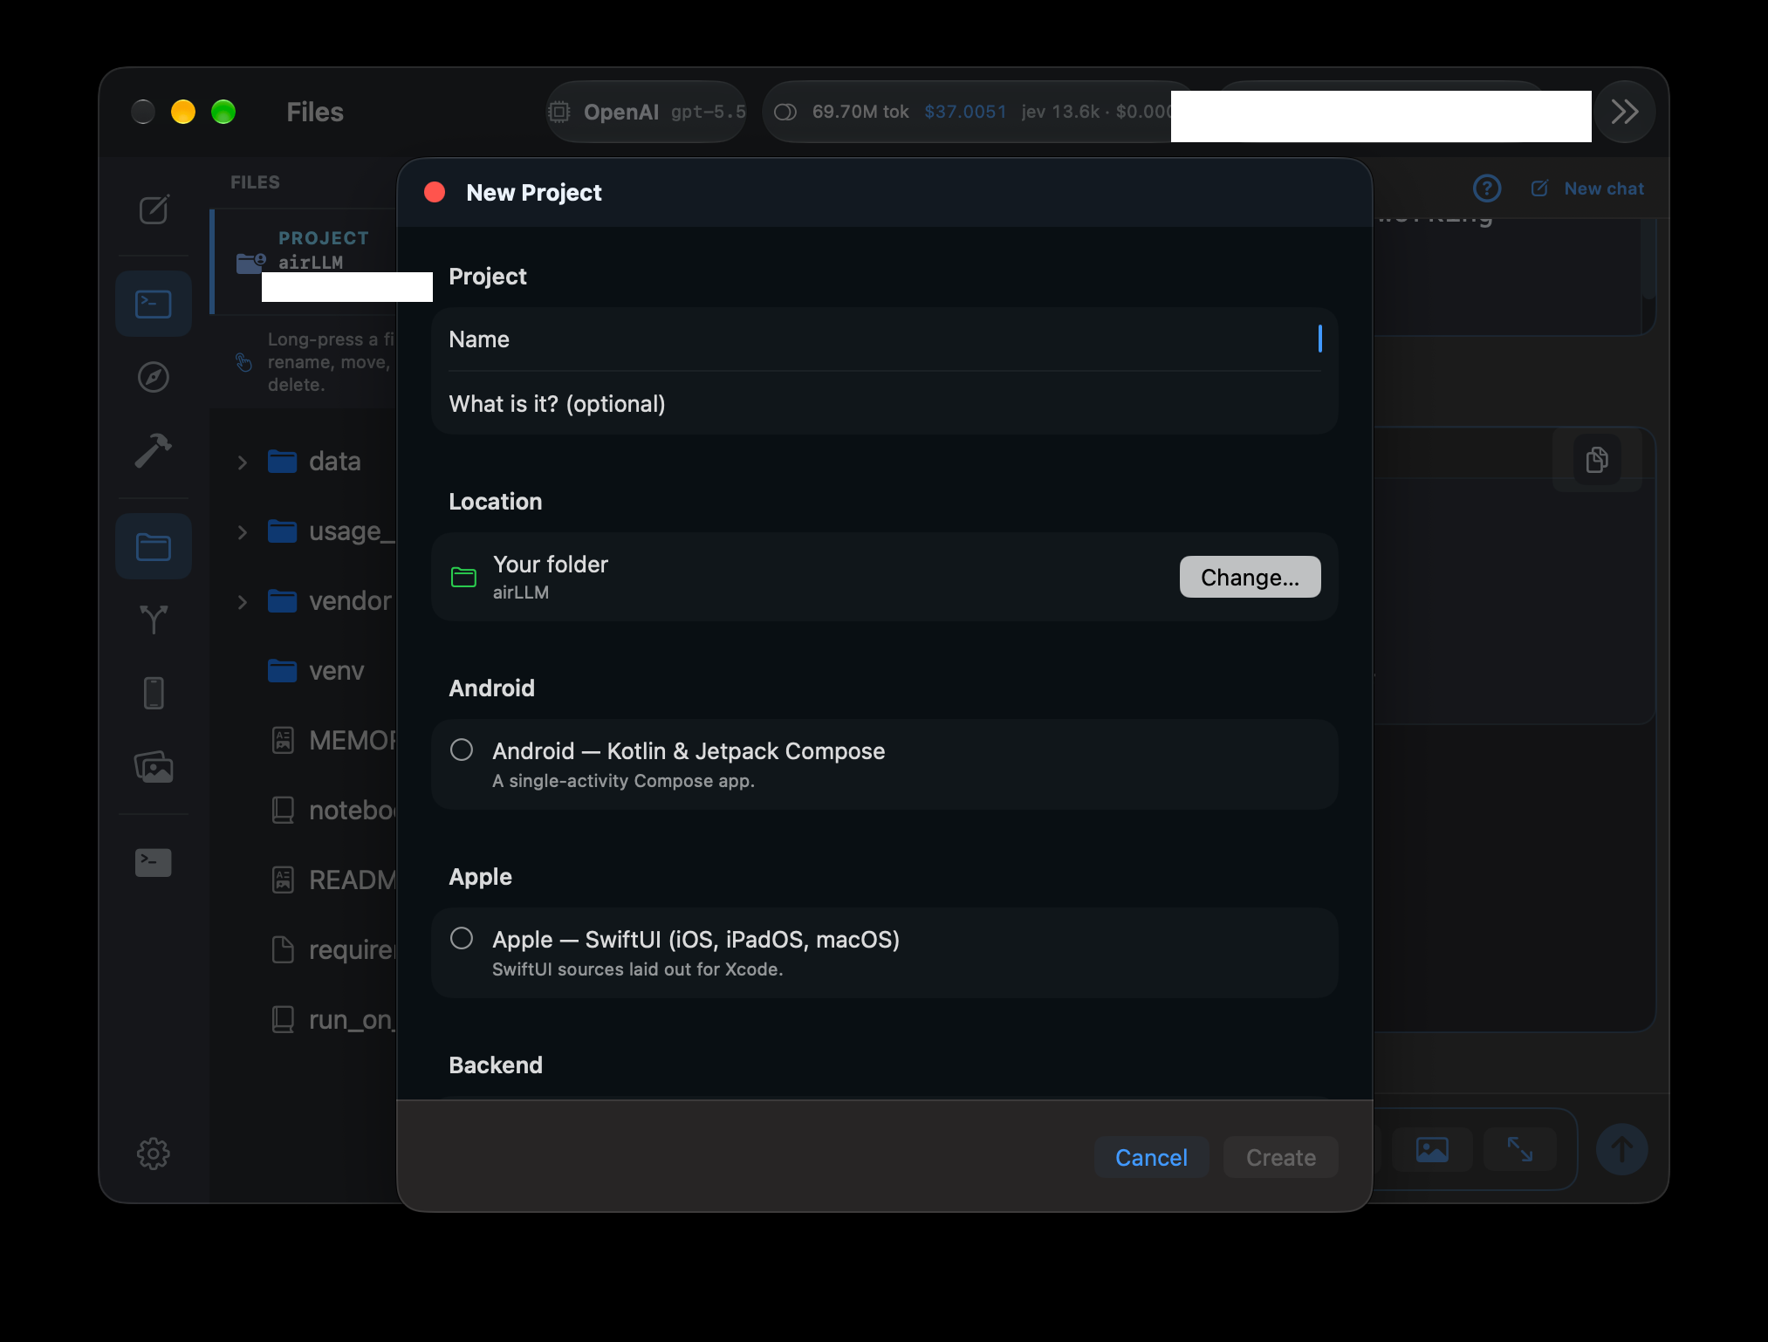The height and width of the screenshot is (1342, 1768).
Task: Toggle the switch beside 69.70M tok
Action: point(785,112)
